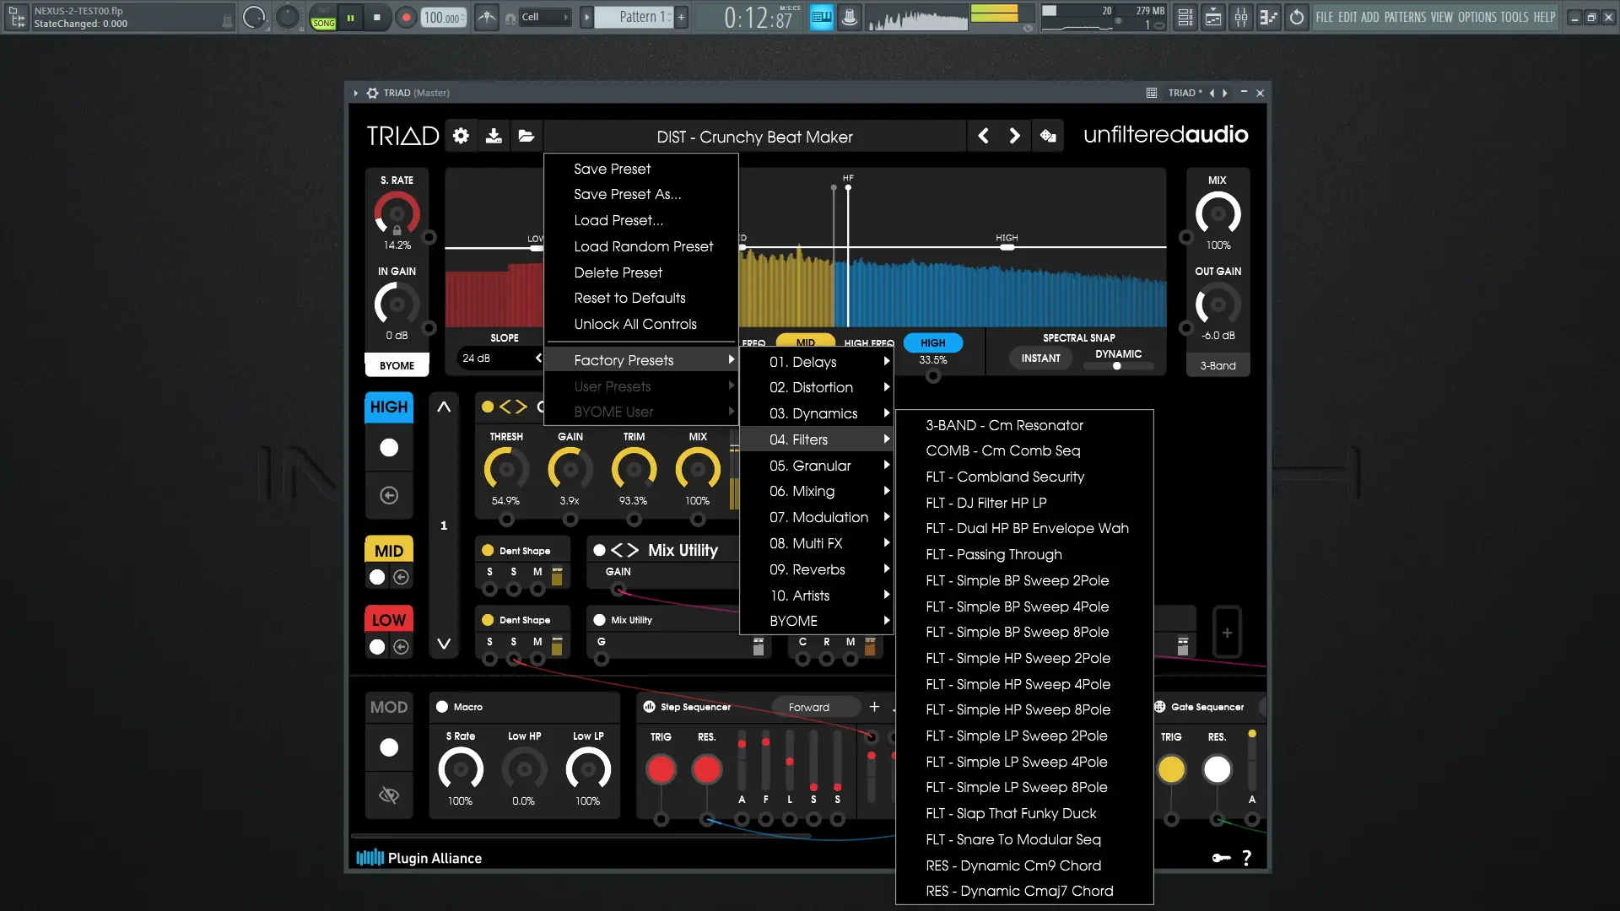Click the key license icon
The image size is (1620, 911).
coord(1221,858)
